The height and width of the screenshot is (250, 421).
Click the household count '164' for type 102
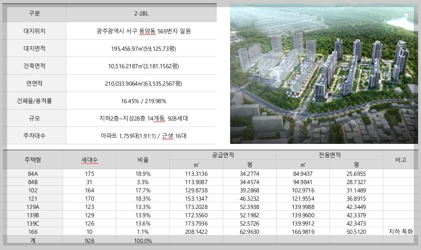89,190
